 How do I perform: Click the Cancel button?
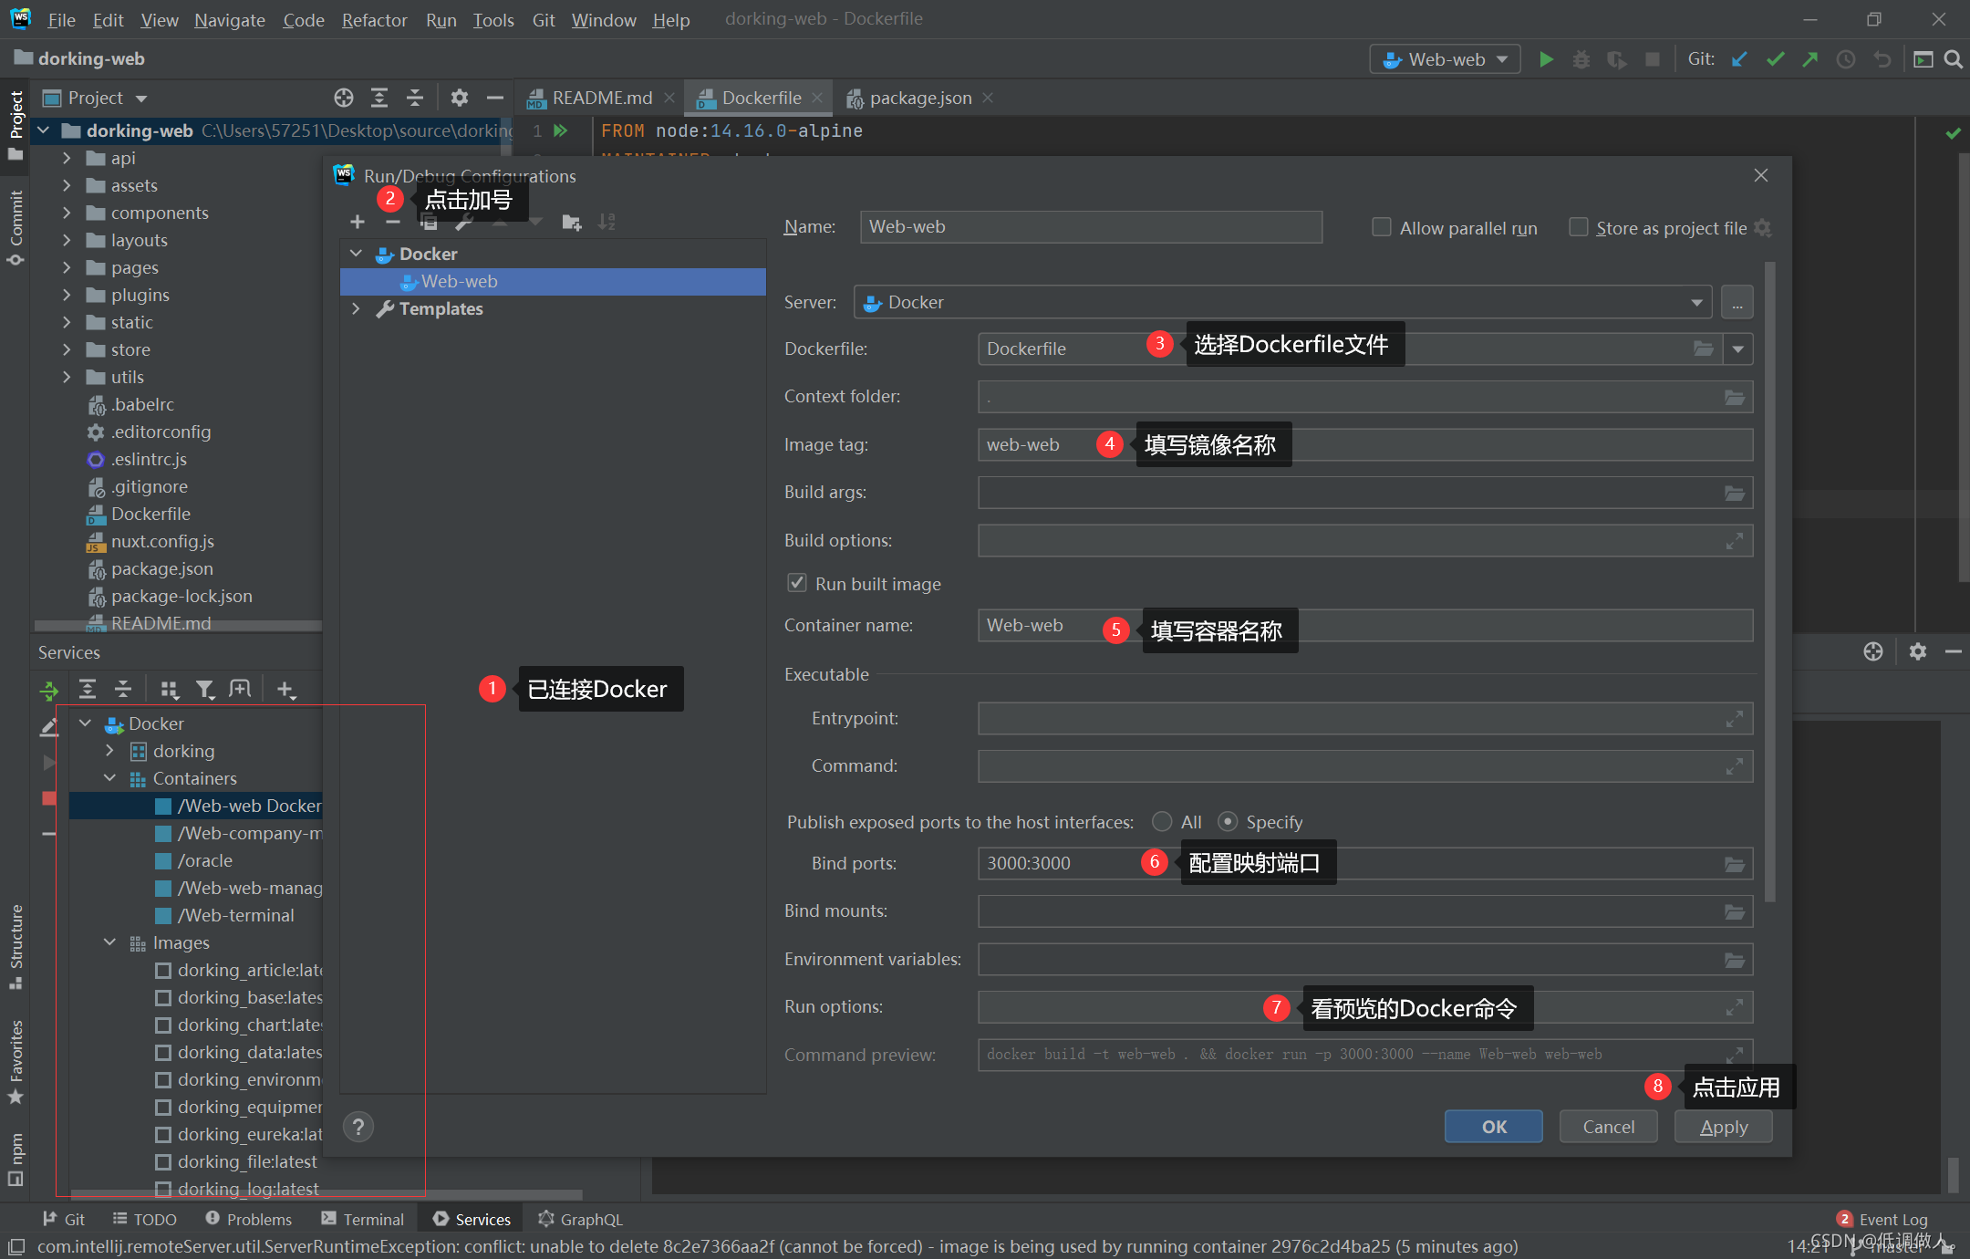pos(1609,1127)
